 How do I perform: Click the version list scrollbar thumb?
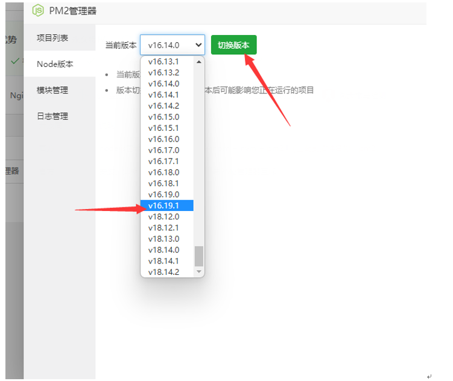coord(199,256)
